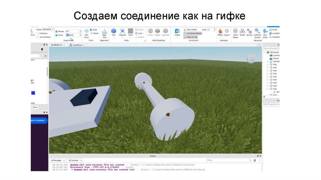Open the Lock dropdown
This screenshot has width=321, height=180.
tap(139, 33)
